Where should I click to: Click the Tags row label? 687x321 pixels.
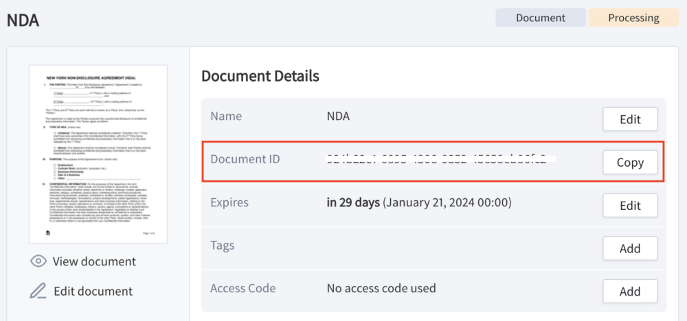(x=223, y=246)
